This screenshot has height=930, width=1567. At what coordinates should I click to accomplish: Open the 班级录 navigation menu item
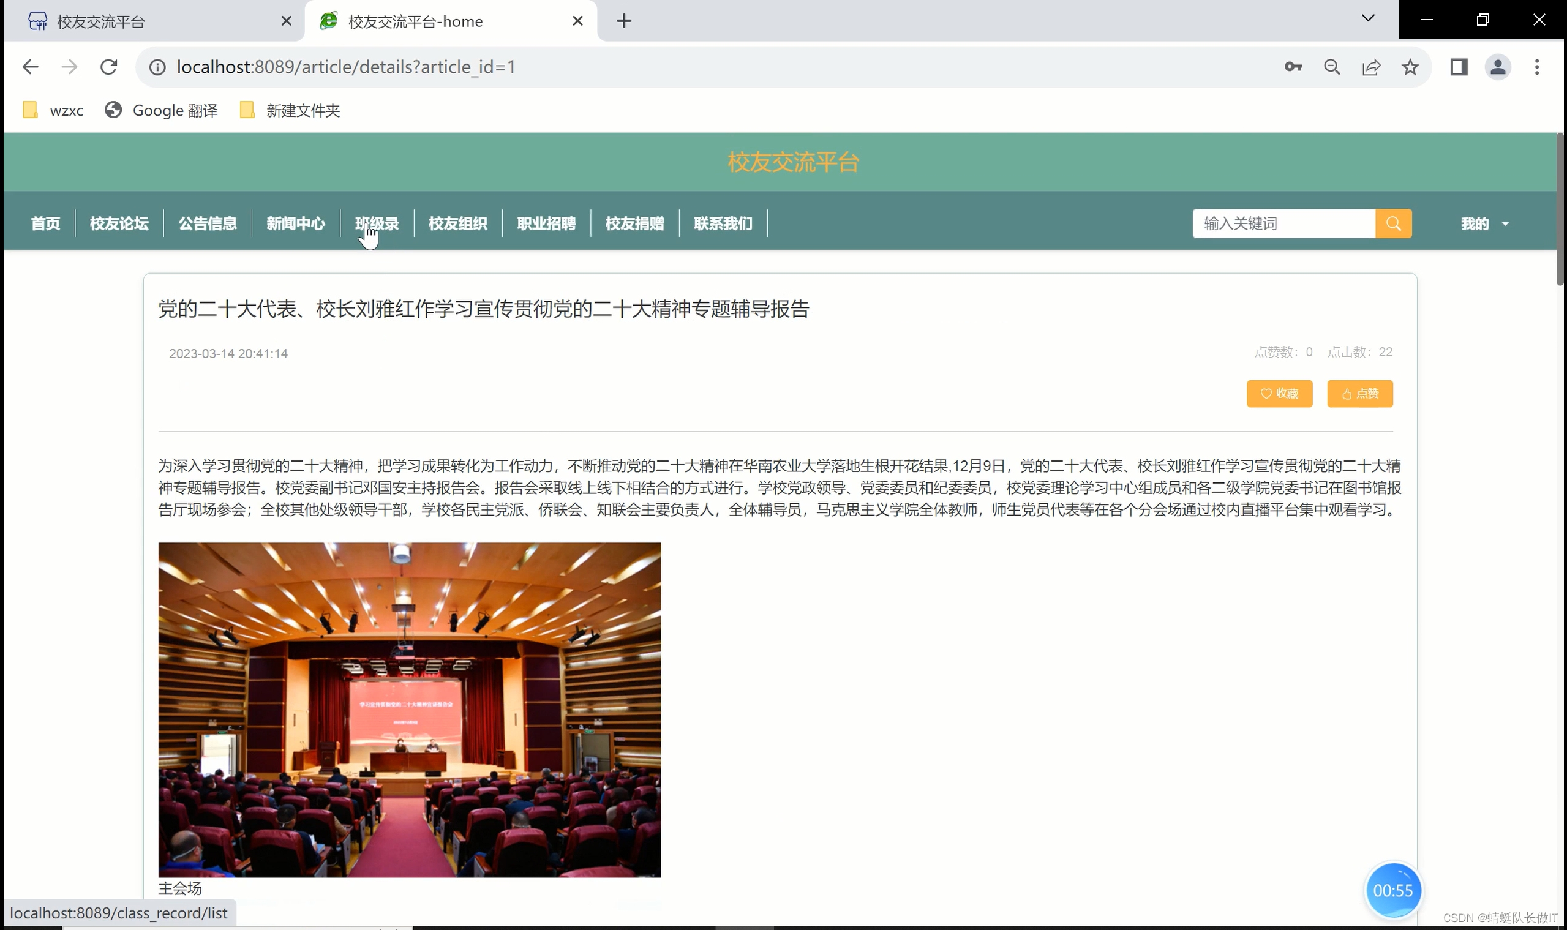point(377,223)
